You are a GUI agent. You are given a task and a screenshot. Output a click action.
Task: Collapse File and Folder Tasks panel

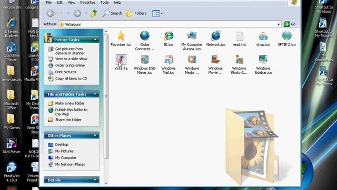pyautogui.click(x=95, y=94)
